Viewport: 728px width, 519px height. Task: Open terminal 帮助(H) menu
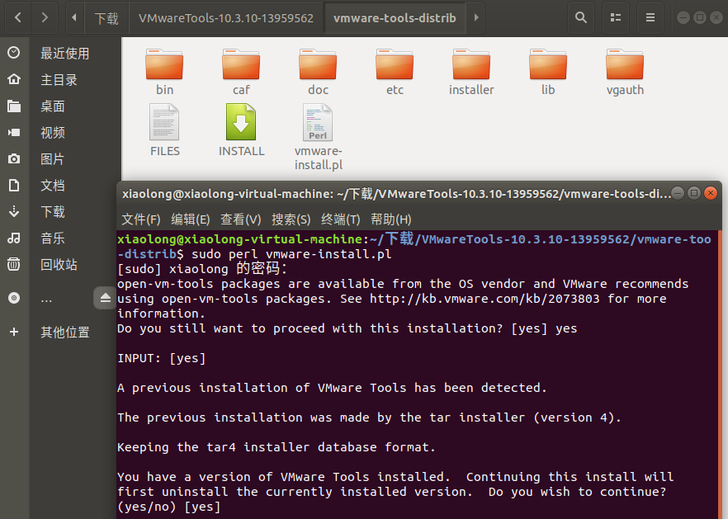pyautogui.click(x=391, y=219)
